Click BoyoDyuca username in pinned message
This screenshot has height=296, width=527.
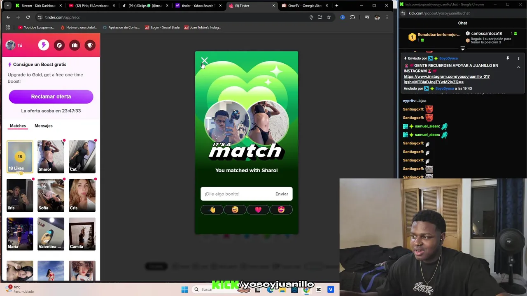[x=448, y=58]
